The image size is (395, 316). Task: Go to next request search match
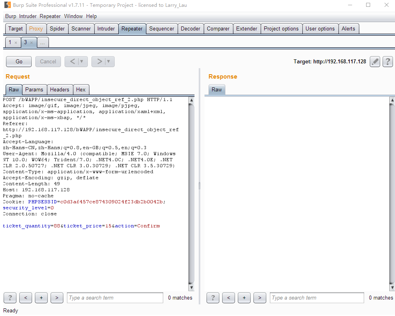pos(57,298)
